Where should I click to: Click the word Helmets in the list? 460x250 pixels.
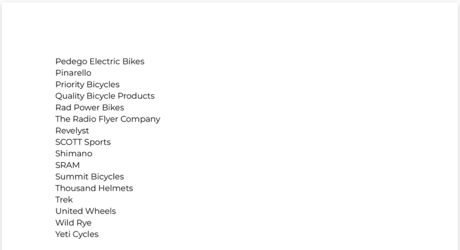[x=115, y=188]
